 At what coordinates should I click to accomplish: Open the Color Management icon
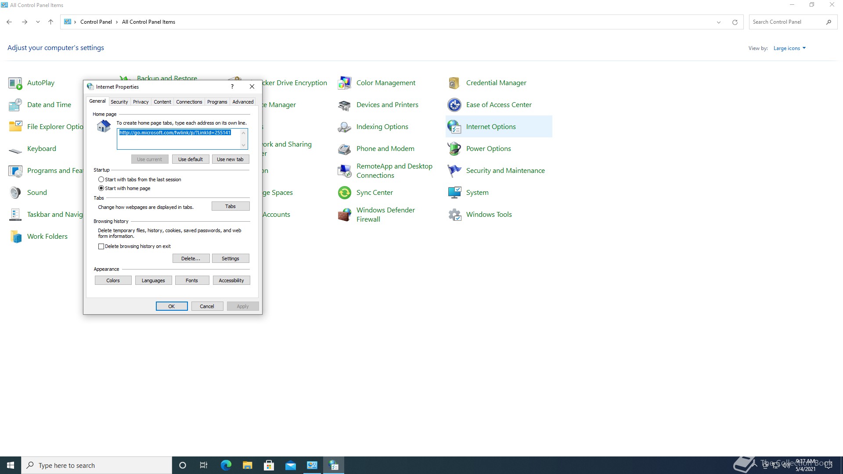pos(344,83)
